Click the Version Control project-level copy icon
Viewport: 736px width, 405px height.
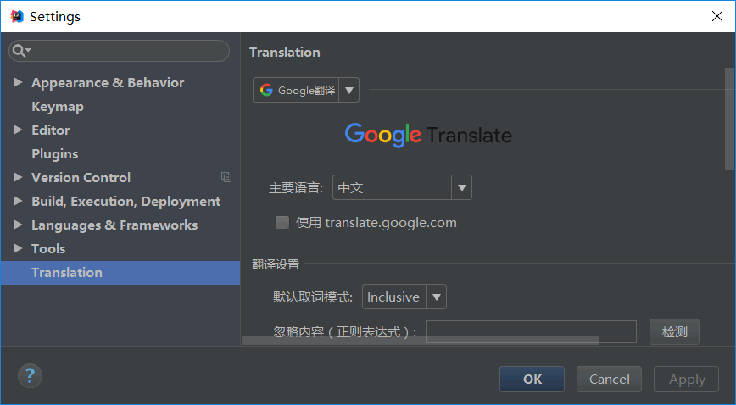point(226,177)
